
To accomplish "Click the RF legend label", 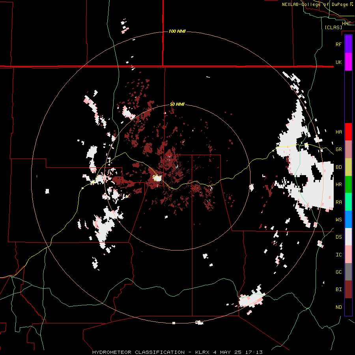I will pyautogui.click(x=338, y=44).
